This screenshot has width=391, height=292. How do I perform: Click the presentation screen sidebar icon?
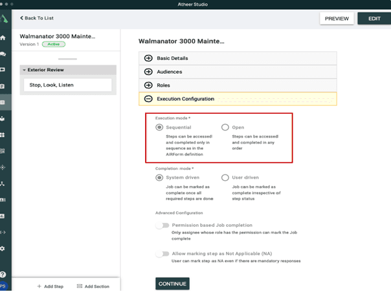3,70
